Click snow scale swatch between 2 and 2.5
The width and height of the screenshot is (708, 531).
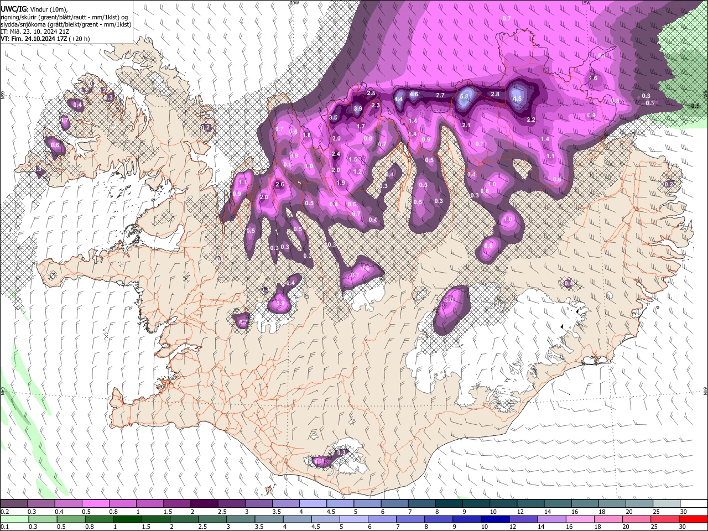(x=204, y=503)
